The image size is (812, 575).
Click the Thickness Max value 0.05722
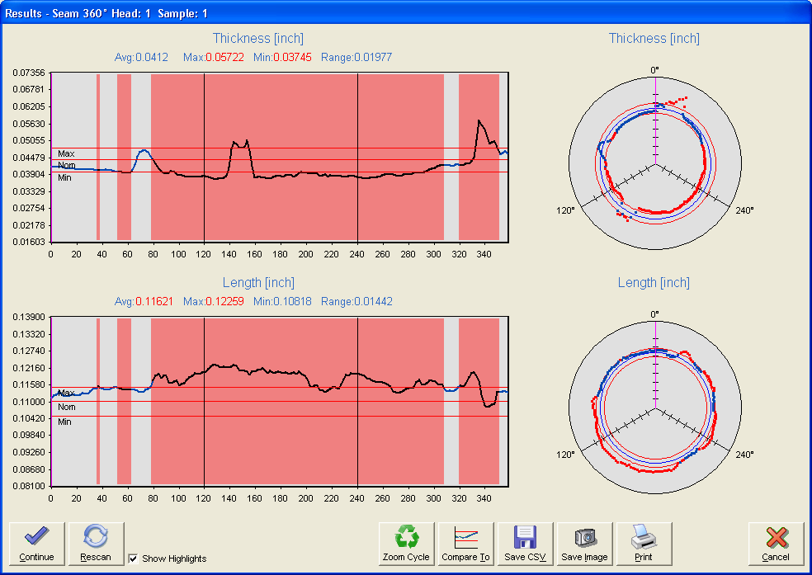point(224,57)
